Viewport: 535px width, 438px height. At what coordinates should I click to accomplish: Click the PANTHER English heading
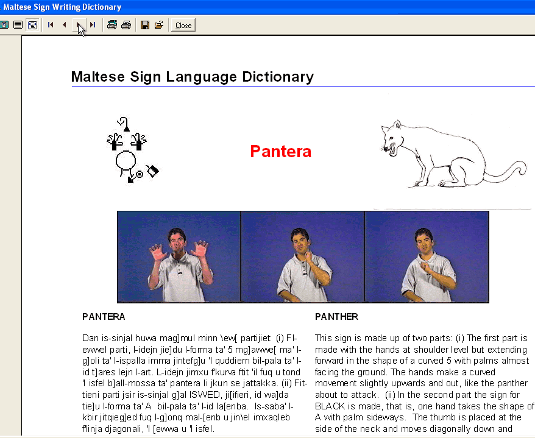336,317
